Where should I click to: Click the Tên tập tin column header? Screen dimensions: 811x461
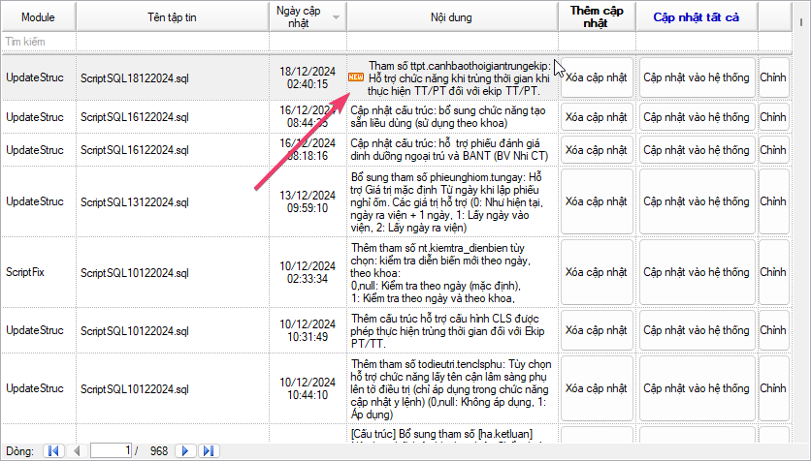[173, 17]
